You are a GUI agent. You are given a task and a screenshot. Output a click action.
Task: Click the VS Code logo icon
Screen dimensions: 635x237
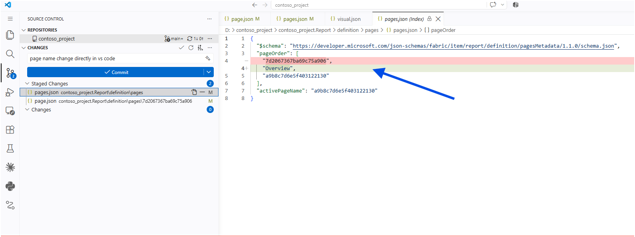point(8,5)
